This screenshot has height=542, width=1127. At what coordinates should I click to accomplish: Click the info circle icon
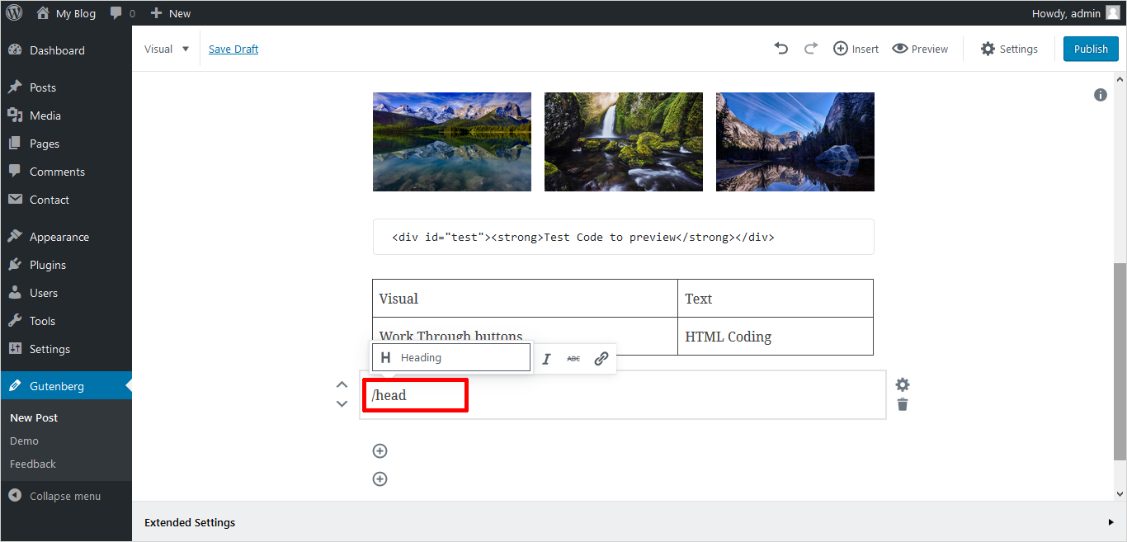coord(1100,95)
